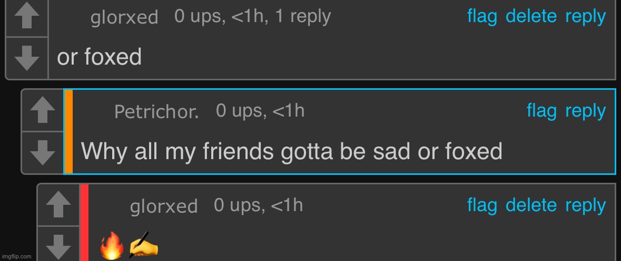Viewport: 621px width, 261px height.
Task: Downvote glorxed's "or foxed" comment
Action: tap(27, 58)
